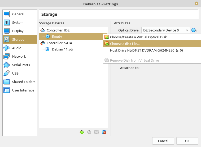This screenshot has height=147, width=201.
Task: Go to the Audio category label
Action: coord(17,48)
